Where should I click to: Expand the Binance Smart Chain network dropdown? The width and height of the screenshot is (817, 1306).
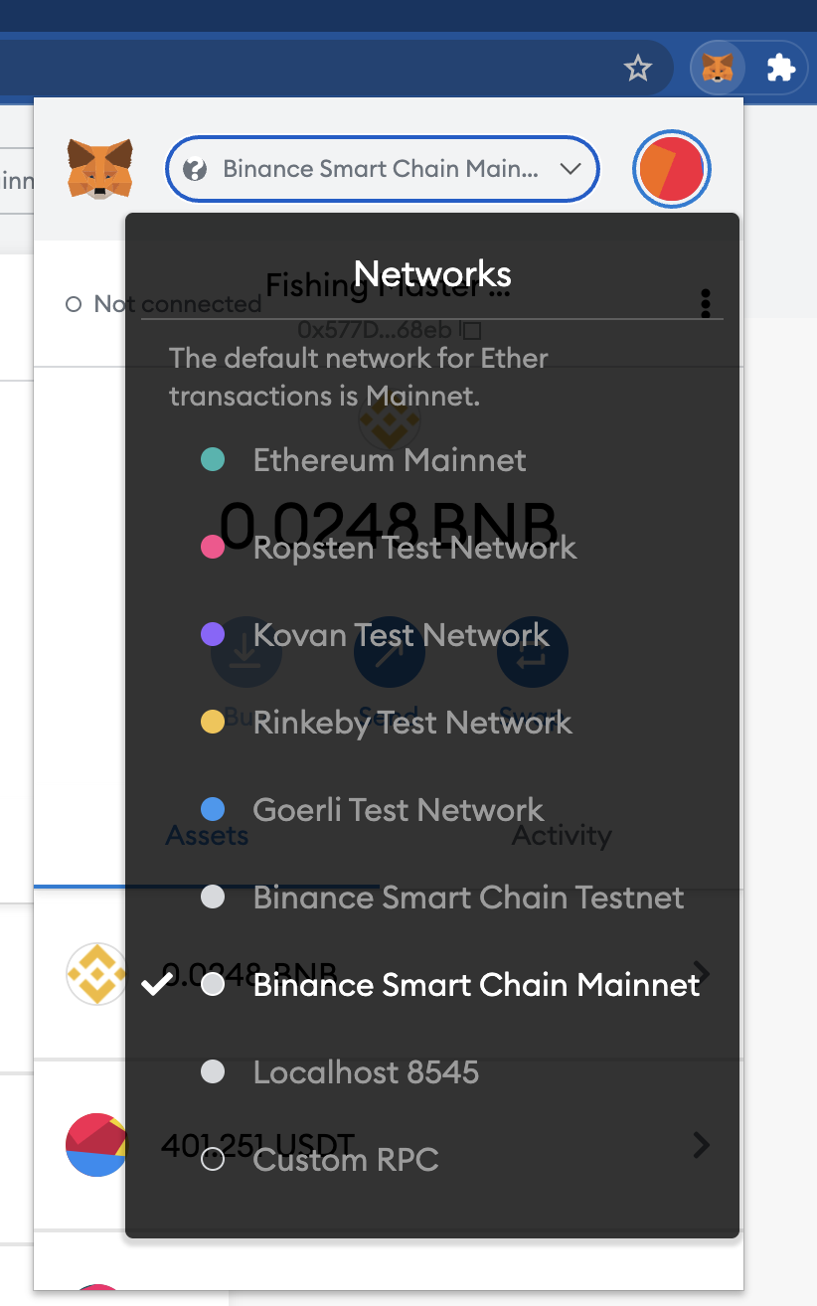(x=383, y=169)
